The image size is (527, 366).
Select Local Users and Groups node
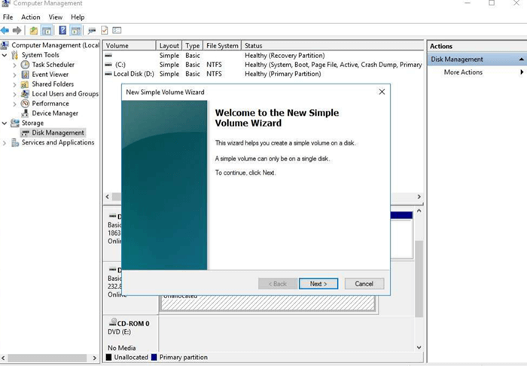(65, 94)
